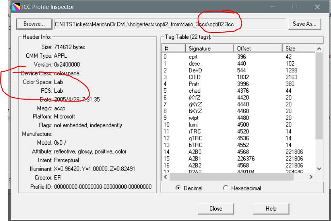Click the horizontal scrollbar thumb under tag table
Viewport: 331px width, 221px height.
[x=231, y=177]
